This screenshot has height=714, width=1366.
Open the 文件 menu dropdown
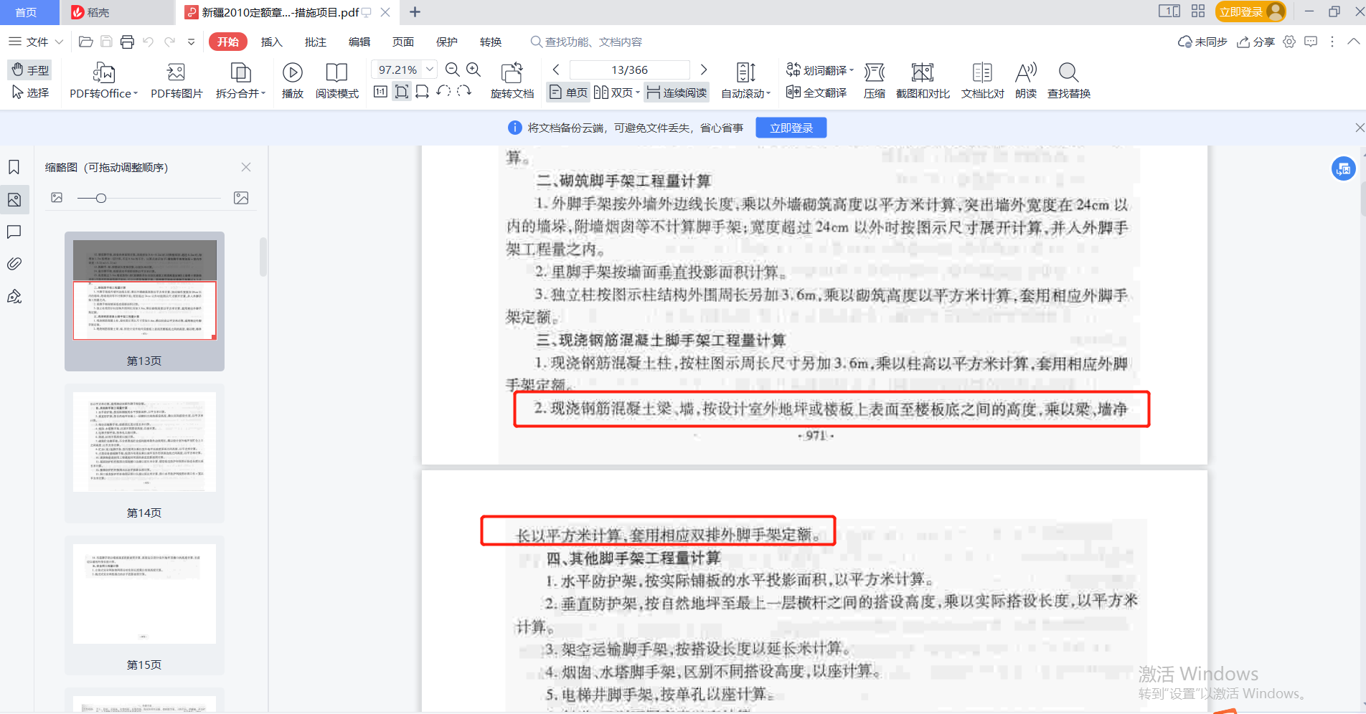point(36,42)
